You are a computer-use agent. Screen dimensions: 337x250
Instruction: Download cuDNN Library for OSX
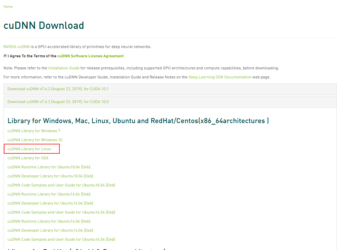pyautogui.click(x=28, y=158)
